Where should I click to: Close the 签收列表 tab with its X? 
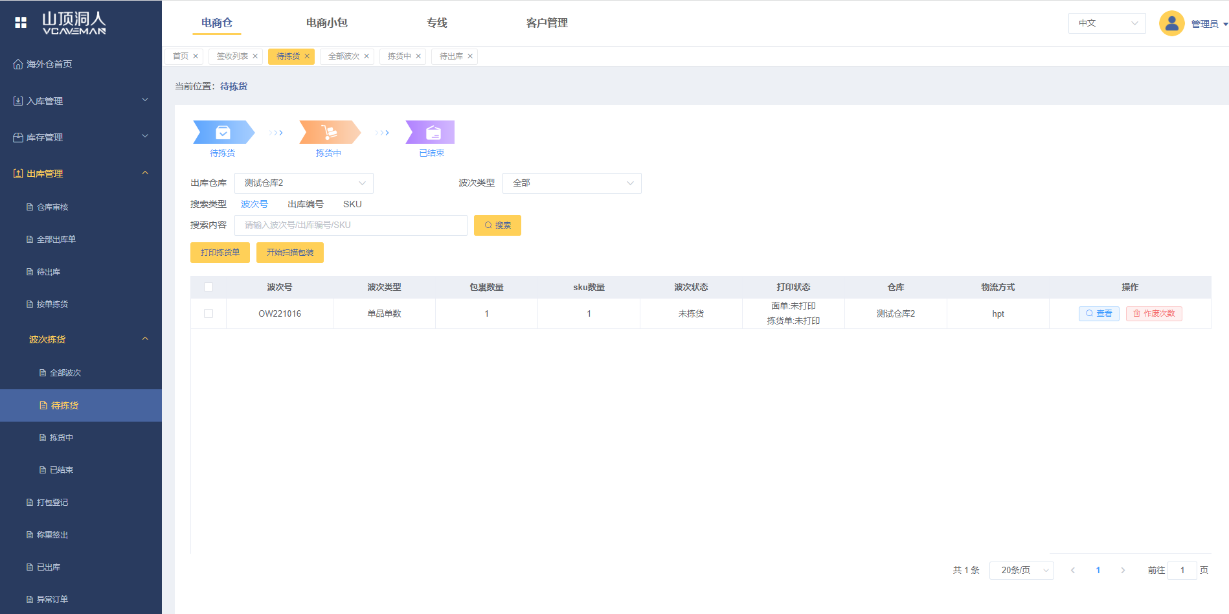[x=255, y=56]
